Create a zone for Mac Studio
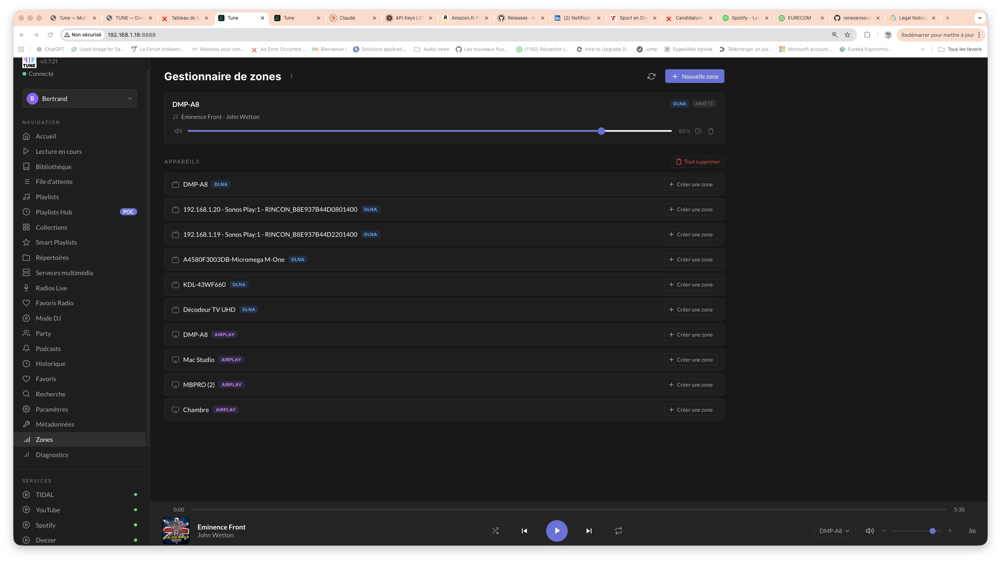Viewport: 1001px width, 562px height. pyautogui.click(x=690, y=360)
